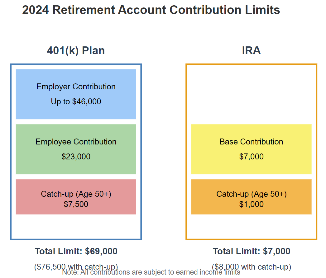326x278 pixels.
Task: Click the 401(k) Catch-up (Age 50+) label
Action: pyautogui.click(x=76, y=194)
